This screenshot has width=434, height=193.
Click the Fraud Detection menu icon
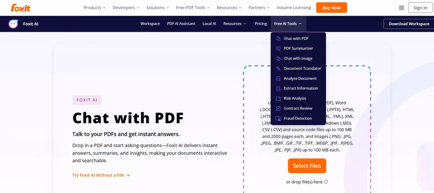pos(278,119)
